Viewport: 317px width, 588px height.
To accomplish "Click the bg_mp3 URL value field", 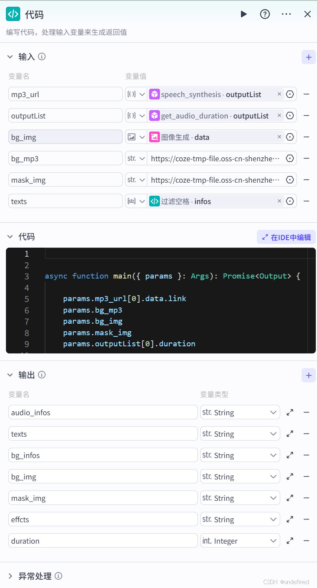I will [216, 158].
